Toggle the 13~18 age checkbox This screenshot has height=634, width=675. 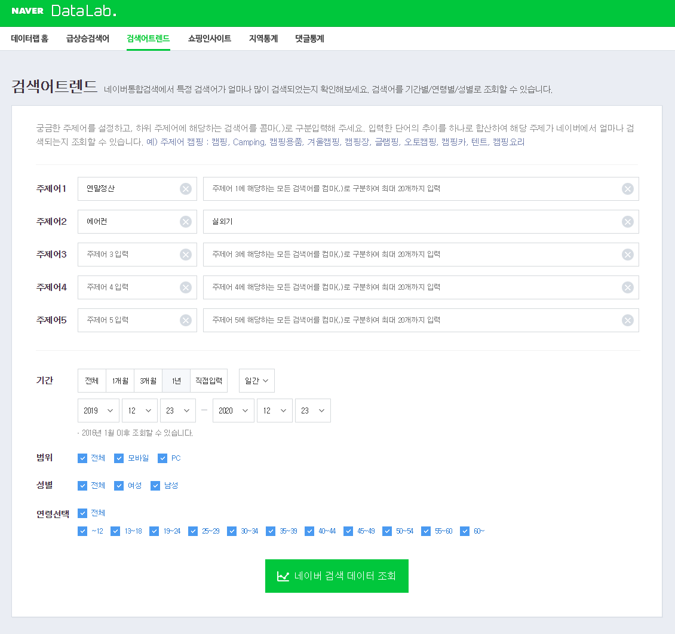click(x=115, y=531)
